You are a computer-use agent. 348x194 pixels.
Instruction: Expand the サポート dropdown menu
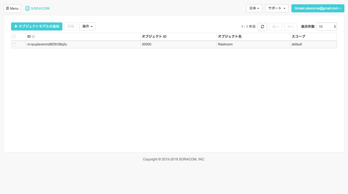click(277, 8)
